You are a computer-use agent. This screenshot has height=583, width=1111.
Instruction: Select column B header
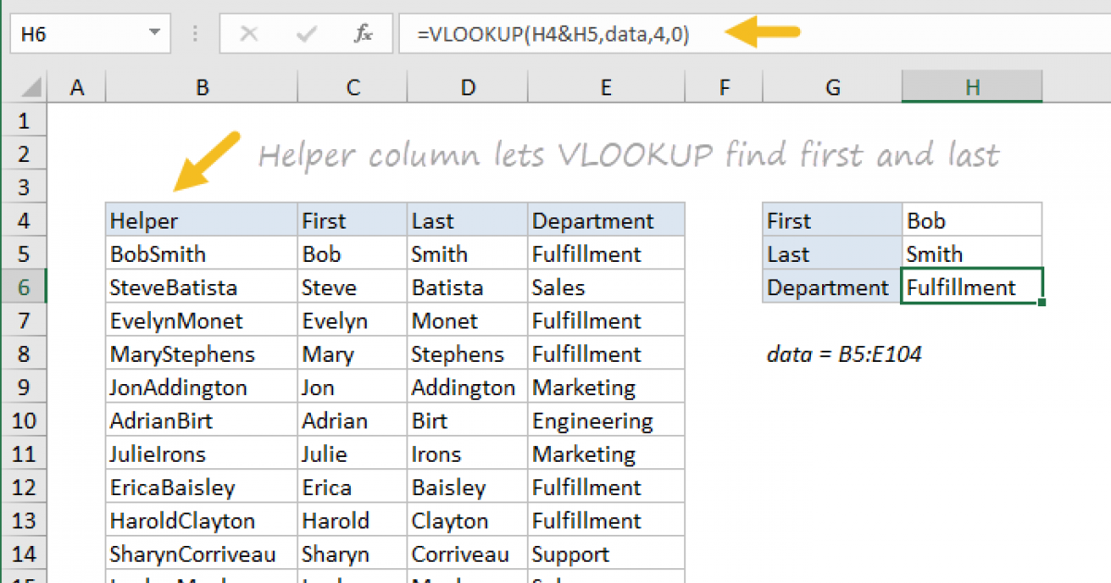(x=202, y=86)
